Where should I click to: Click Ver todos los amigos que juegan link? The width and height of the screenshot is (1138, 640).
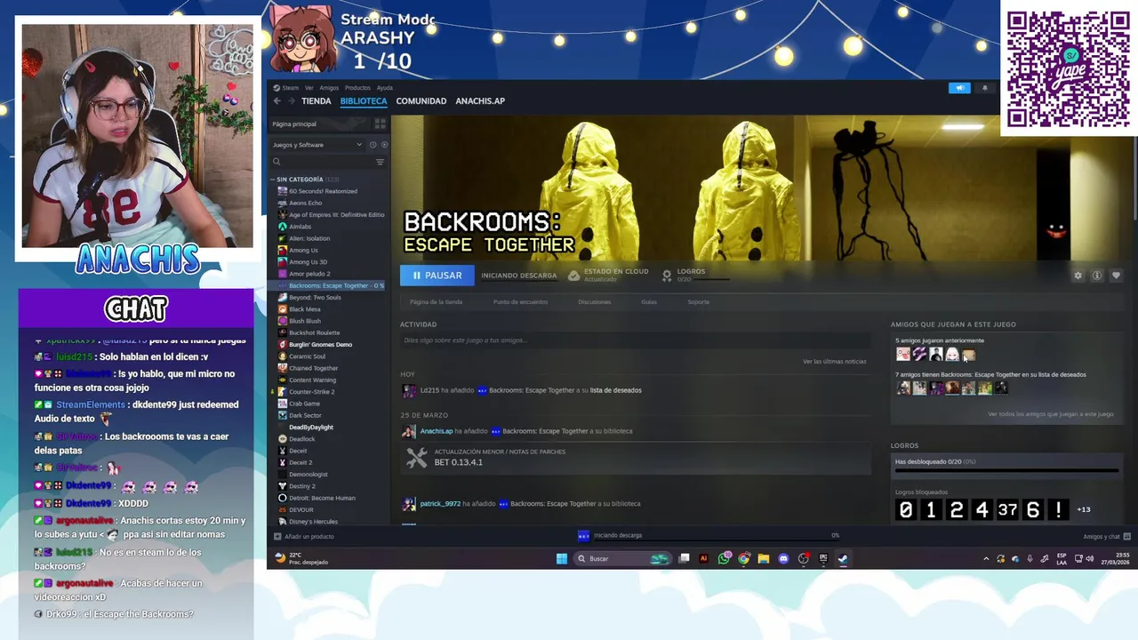pos(1050,414)
